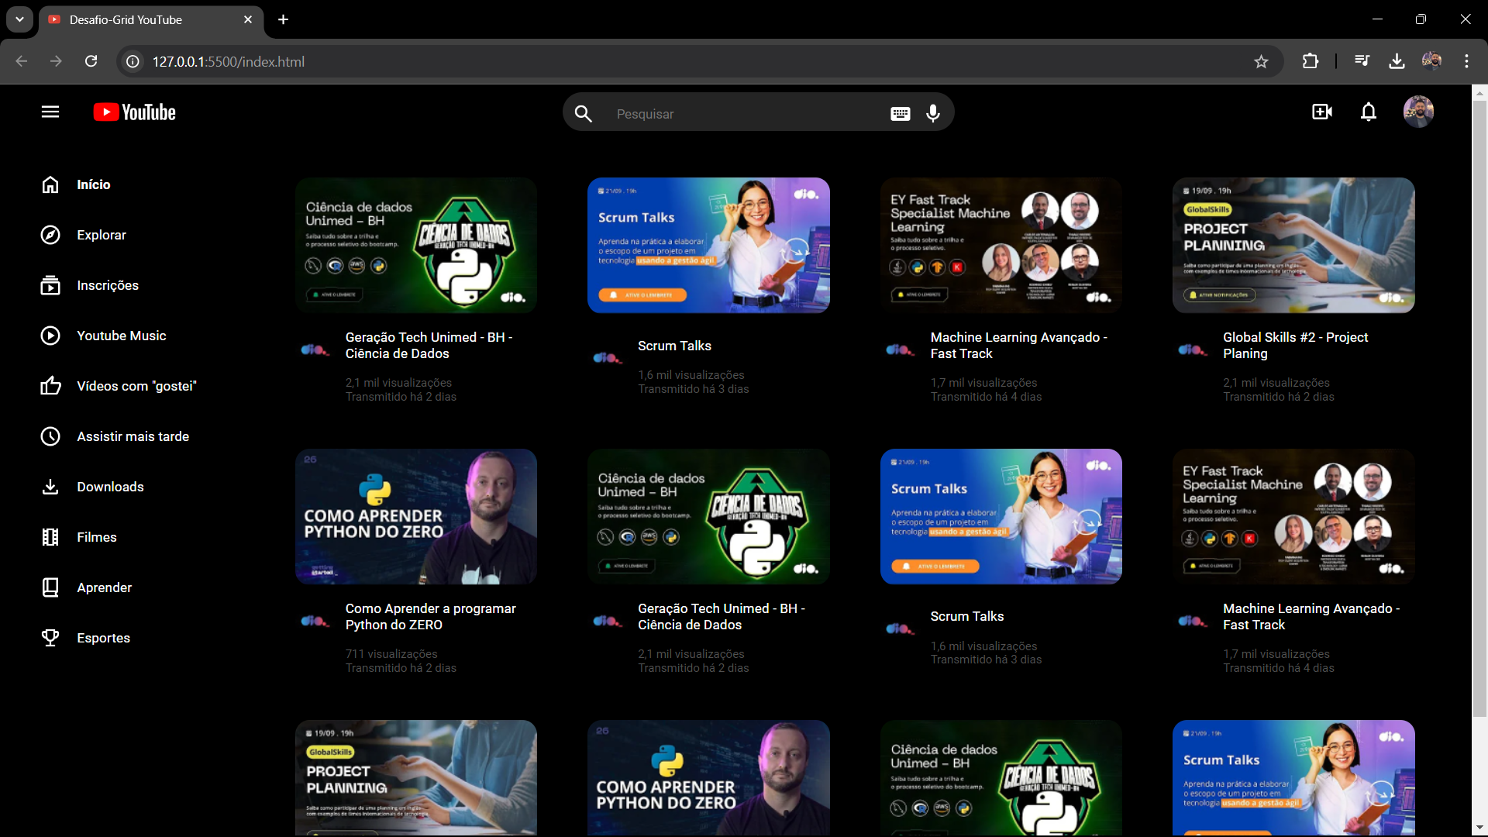Open the Scrum Talks video title link

(673, 346)
